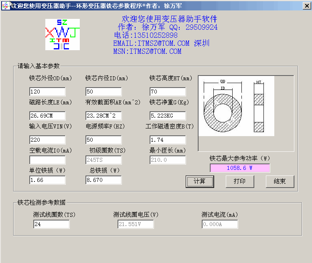Click the colorful SZ XWJ logo image

click(x=62, y=35)
